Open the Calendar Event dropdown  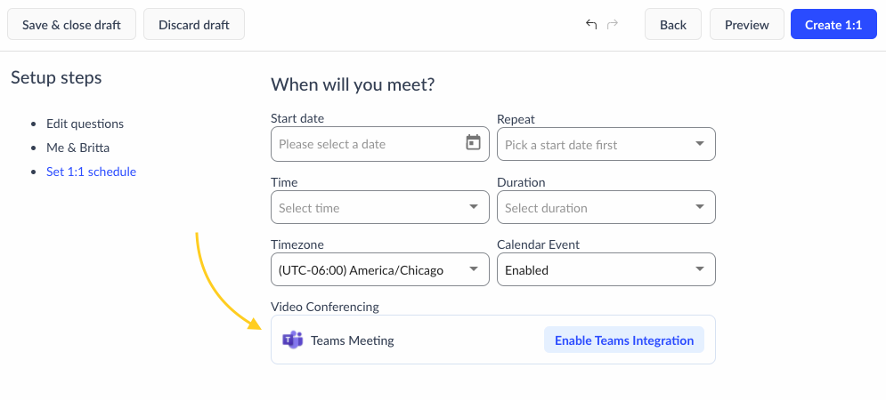tap(606, 269)
